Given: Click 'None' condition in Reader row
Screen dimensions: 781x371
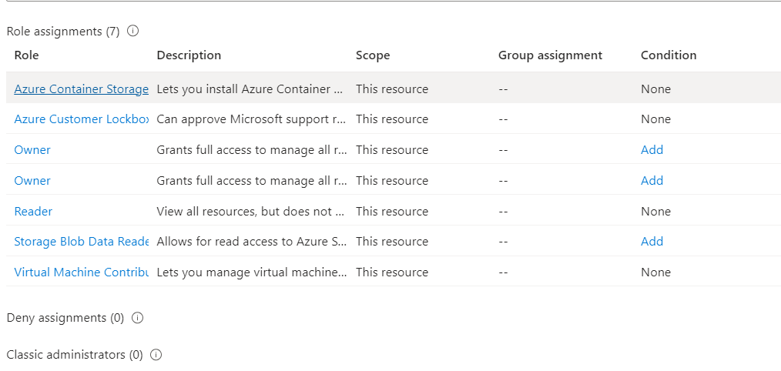Looking at the screenshot, I should [655, 211].
